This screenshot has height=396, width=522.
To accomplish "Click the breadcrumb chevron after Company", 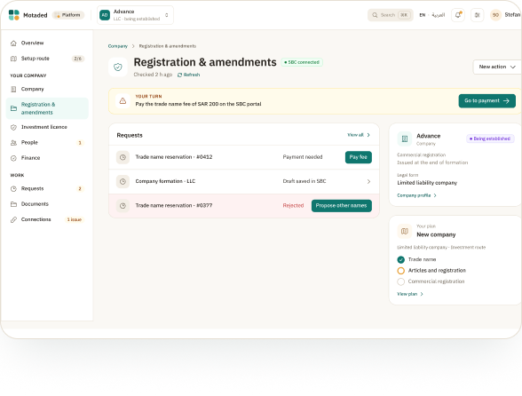I will pyautogui.click(x=133, y=46).
